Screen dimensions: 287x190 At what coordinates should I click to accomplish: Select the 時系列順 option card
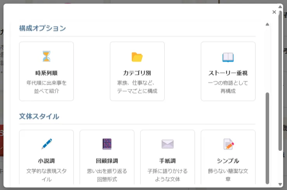[x=47, y=71]
